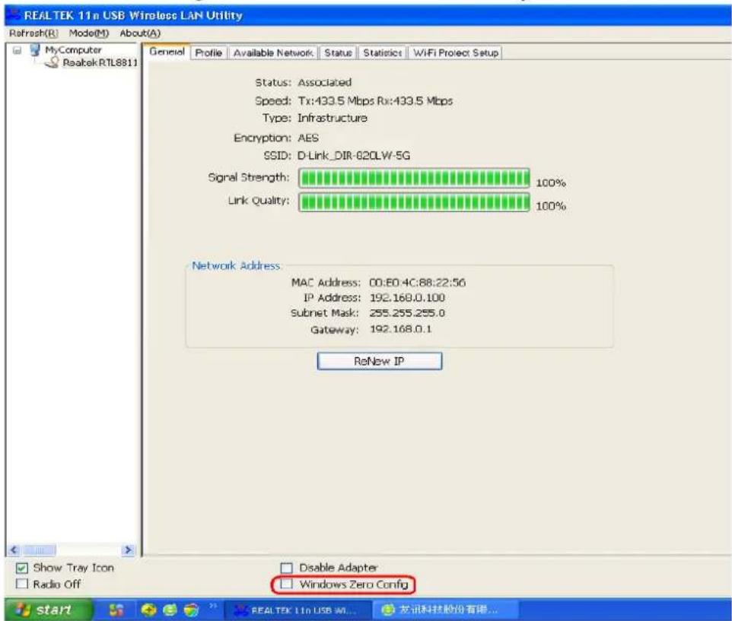Click the ReNew IP button
This screenshot has height=621, width=732.
pyautogui.click(x=379, y=361)
